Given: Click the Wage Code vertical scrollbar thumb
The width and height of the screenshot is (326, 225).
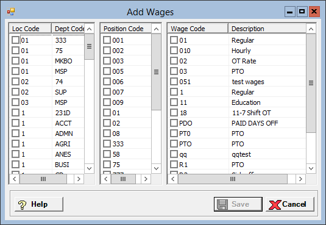Looking at the screenshot, I should [x=311, y=83].
